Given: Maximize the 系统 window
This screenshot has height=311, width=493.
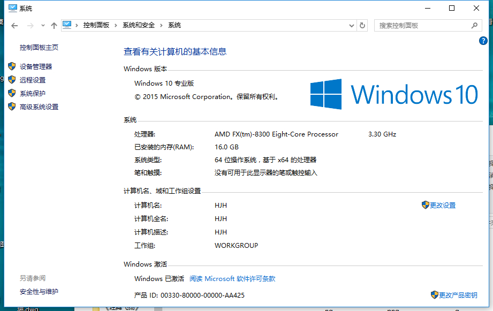Looking at the screenshot, I should point(452,8).
